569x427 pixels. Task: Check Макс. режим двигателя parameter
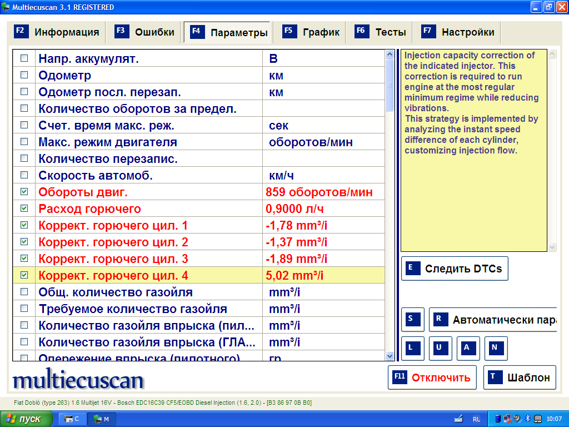pos(24,142)
